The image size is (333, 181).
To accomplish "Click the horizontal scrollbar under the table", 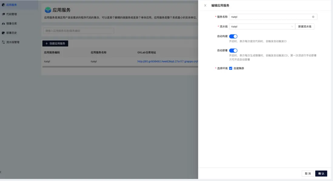I will tap(120, 67).
